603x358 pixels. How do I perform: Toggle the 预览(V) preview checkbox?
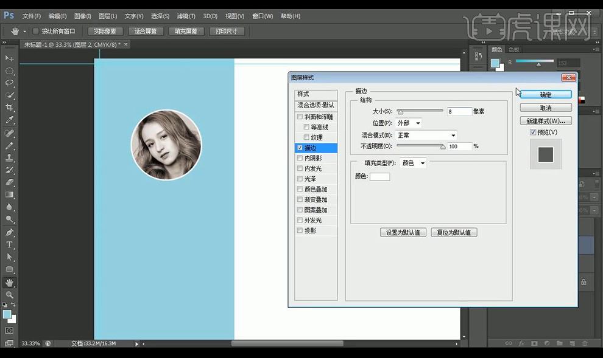point(533,132)
